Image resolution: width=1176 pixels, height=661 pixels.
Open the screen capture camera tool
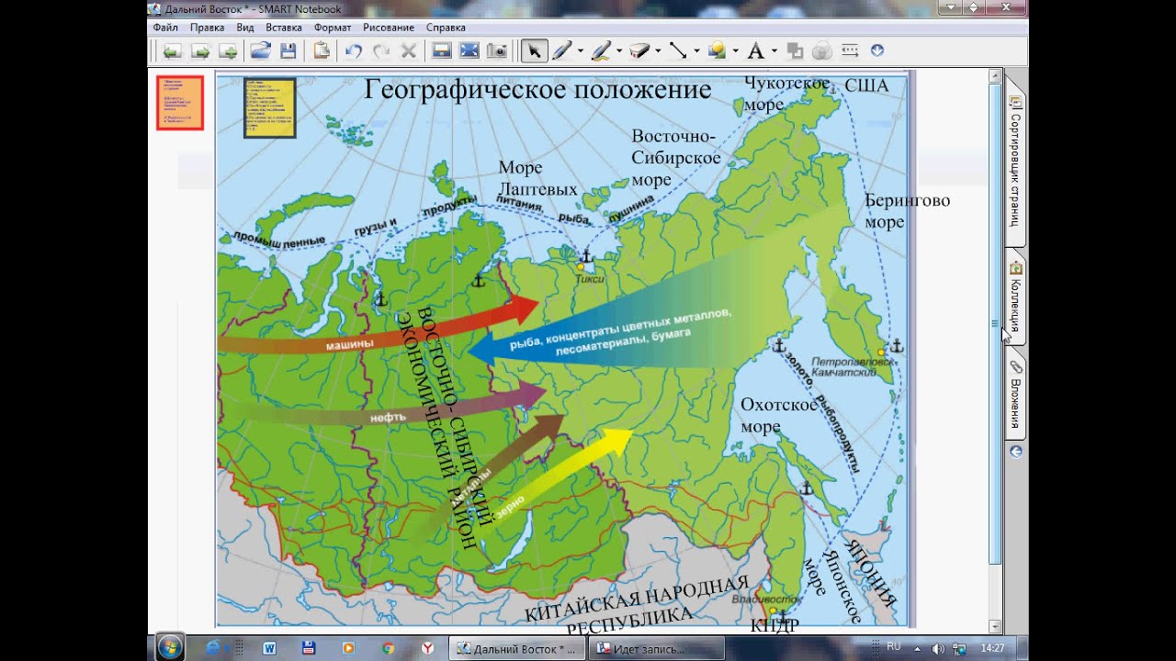[x=497, y=51]
